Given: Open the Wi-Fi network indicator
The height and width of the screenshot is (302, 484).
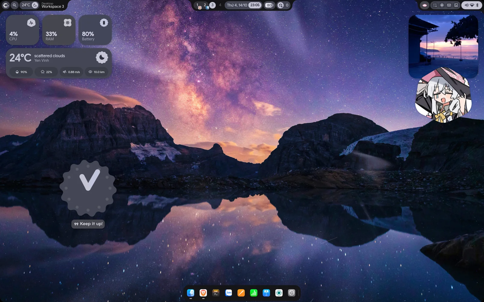Looking at the screenshot, I should (x=472, y=5).
